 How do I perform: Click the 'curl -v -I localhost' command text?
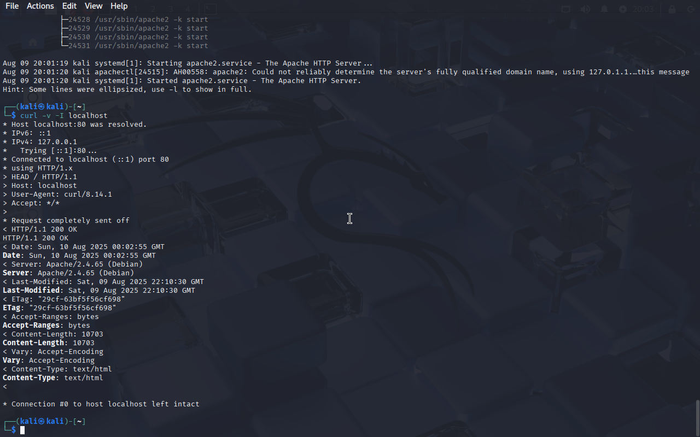[64, 116]
